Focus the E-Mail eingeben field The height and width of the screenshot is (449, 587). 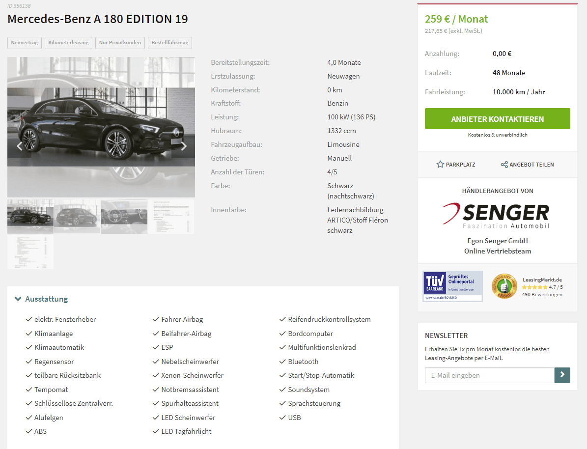point(490,375)
